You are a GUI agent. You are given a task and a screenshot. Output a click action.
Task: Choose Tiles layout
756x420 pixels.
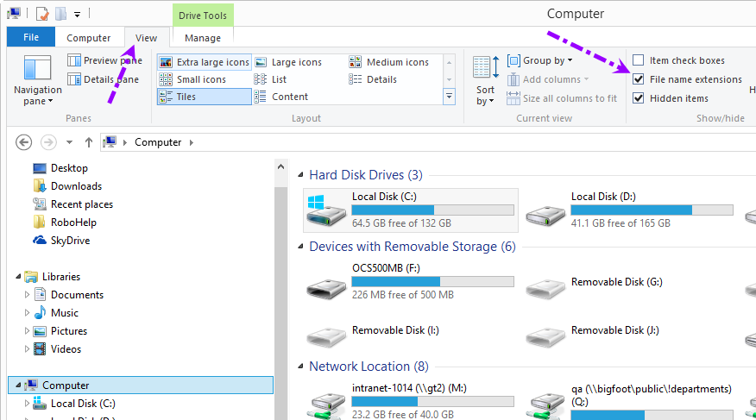click(204, 97)
